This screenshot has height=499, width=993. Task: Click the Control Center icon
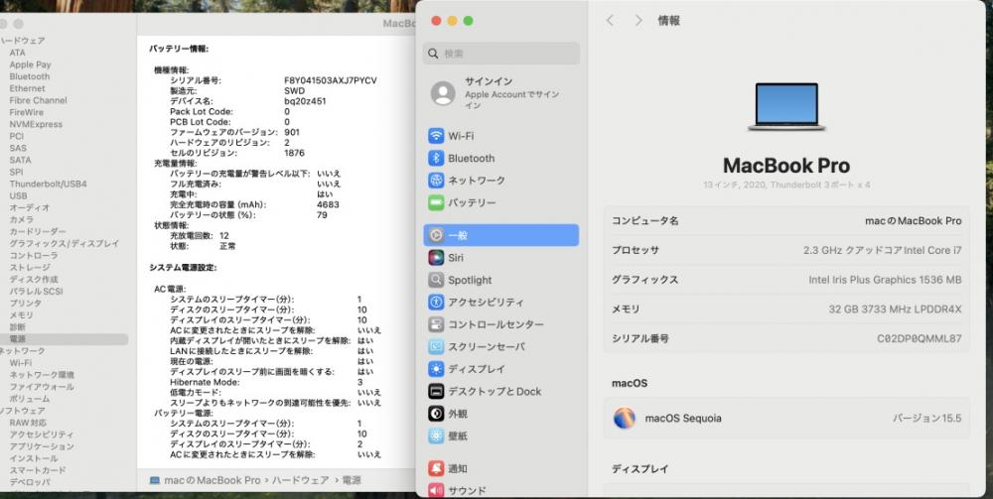(x=436, y=324)
